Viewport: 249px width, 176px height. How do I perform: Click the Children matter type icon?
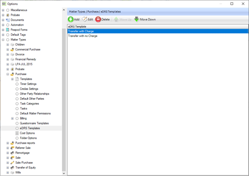pos(12,45)
